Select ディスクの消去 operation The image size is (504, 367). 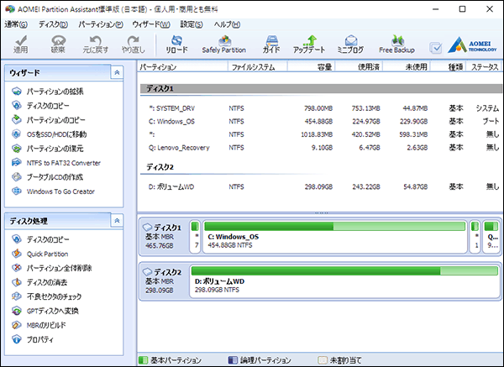(39, 282)
